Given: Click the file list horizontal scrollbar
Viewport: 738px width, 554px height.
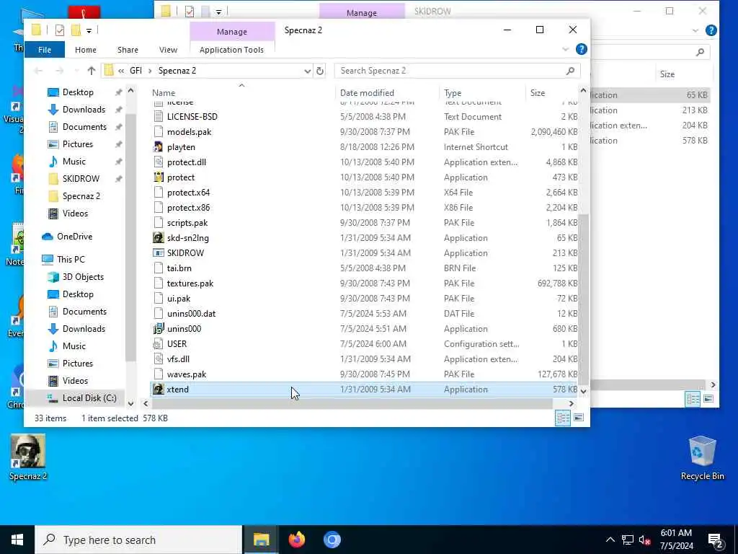Looking at the screenshot, I should tap(351, 404).
